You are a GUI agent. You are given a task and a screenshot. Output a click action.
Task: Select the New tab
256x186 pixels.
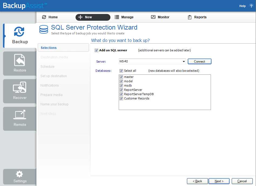93,17
